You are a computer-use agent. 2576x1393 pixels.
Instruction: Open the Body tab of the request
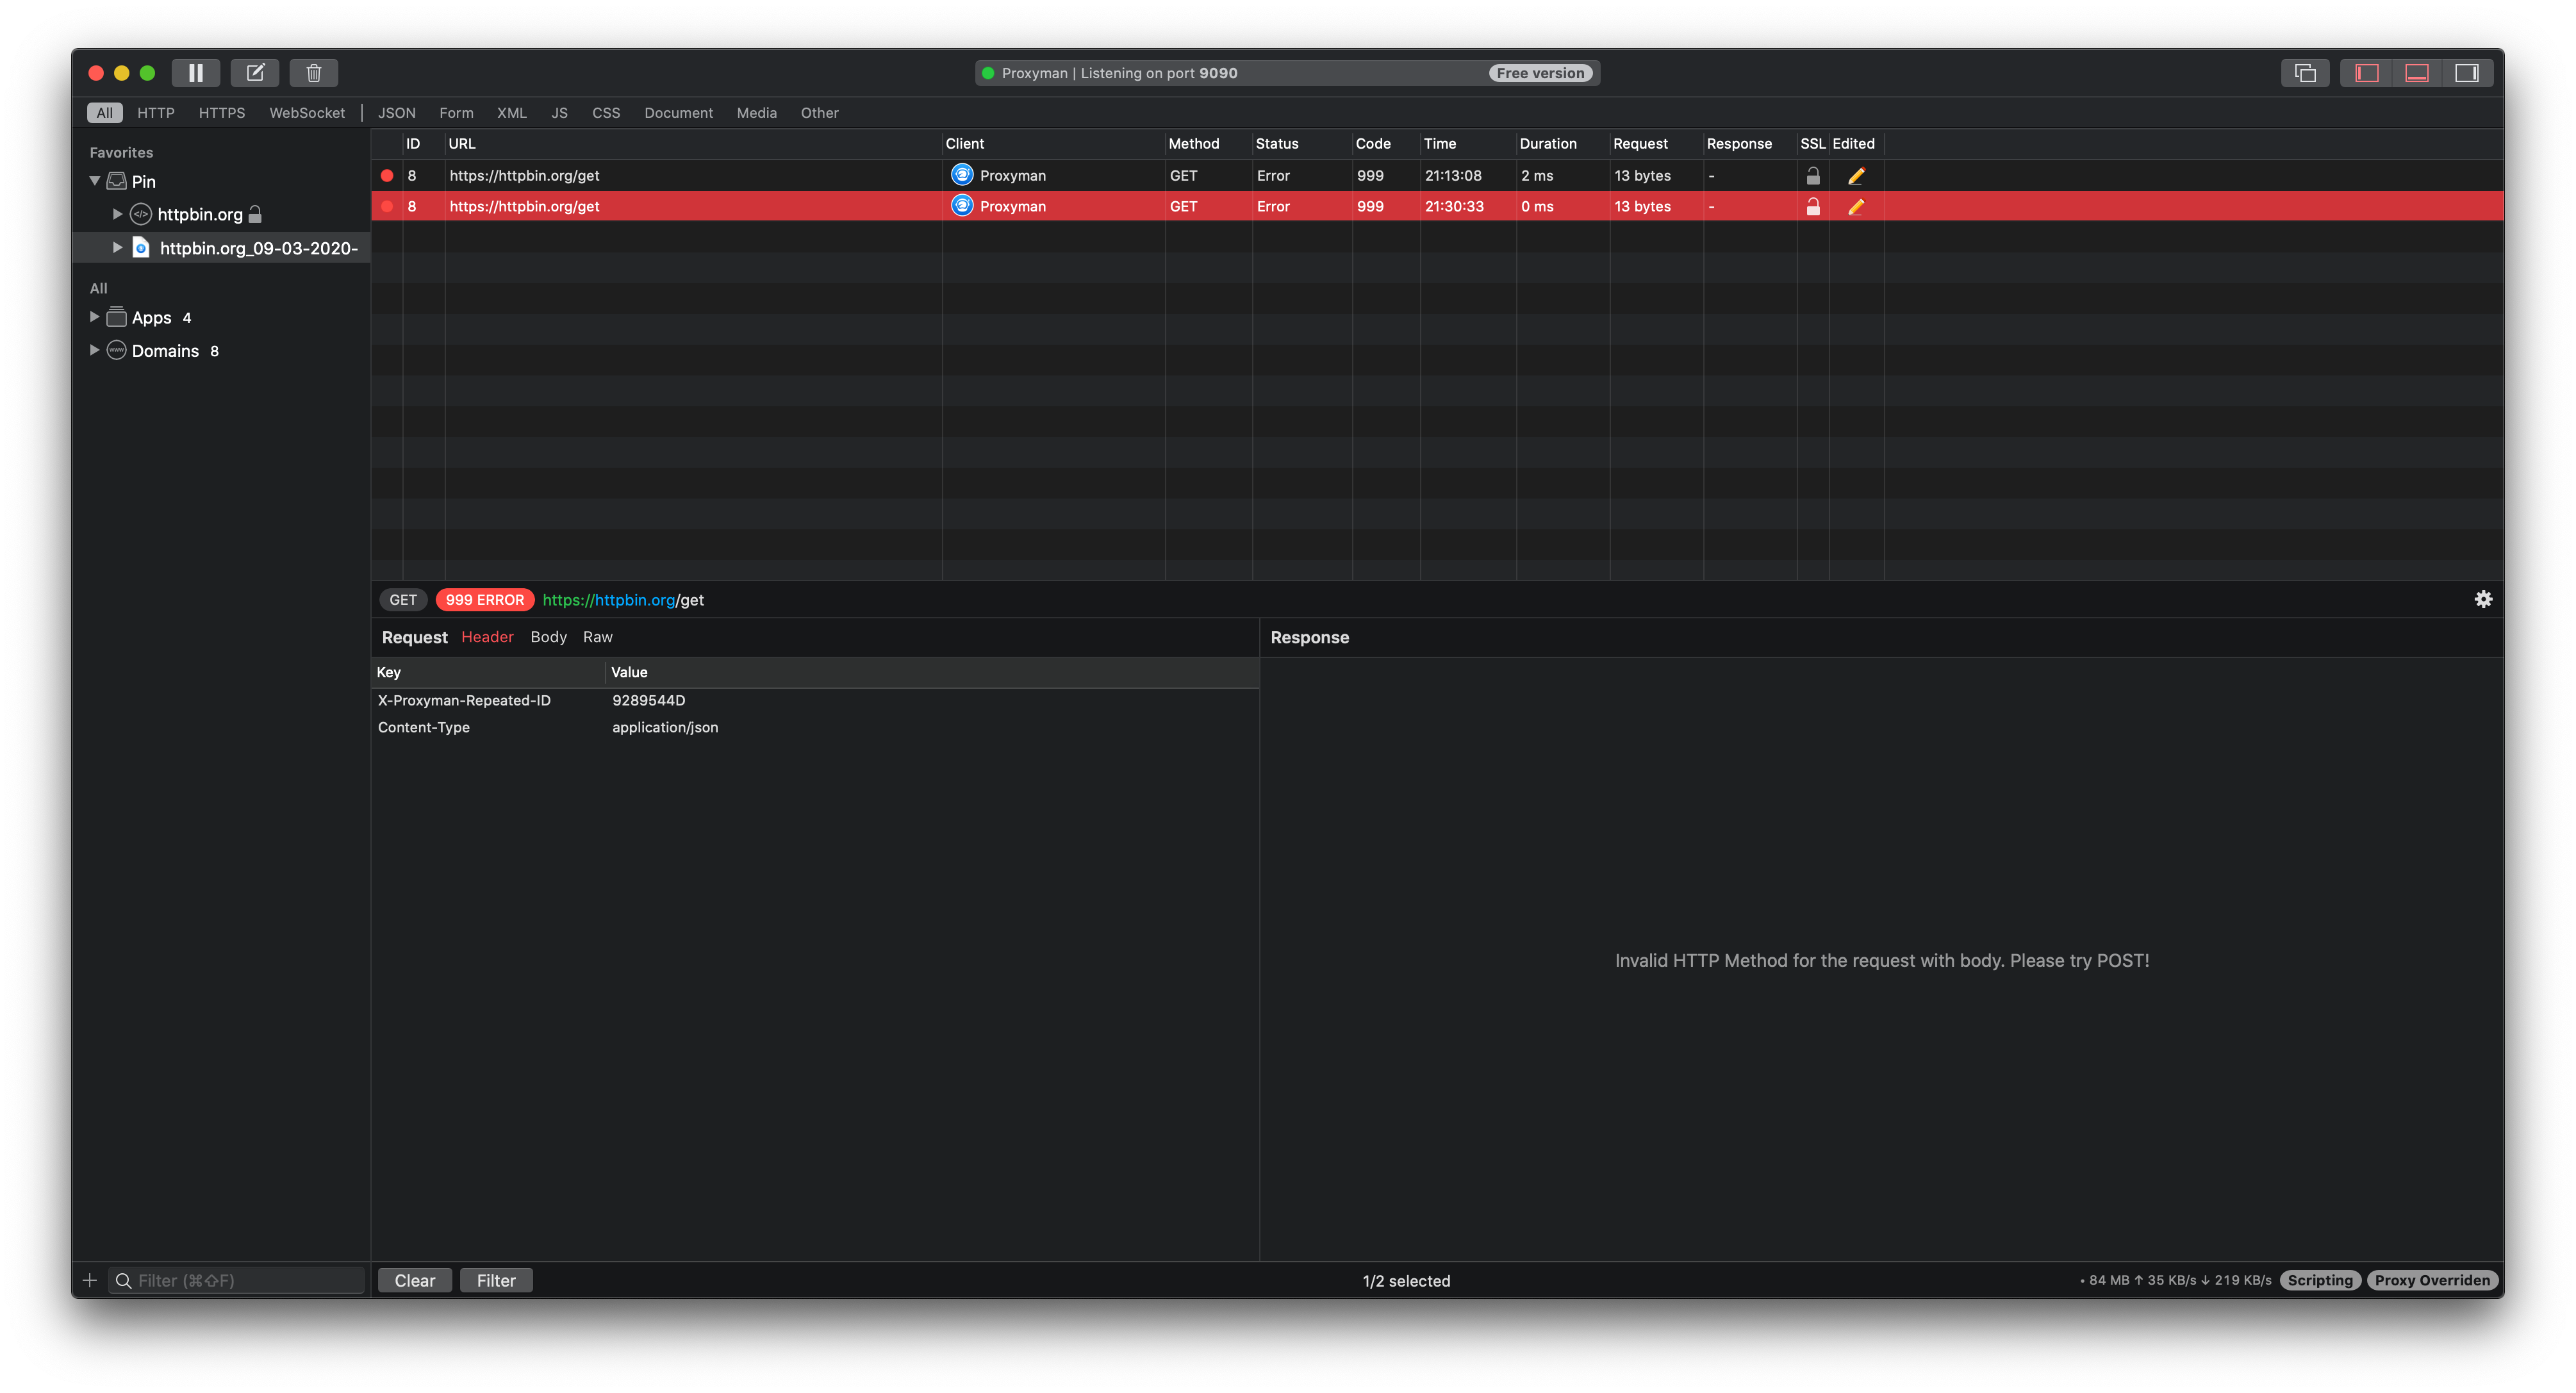(x=548, y=636)
